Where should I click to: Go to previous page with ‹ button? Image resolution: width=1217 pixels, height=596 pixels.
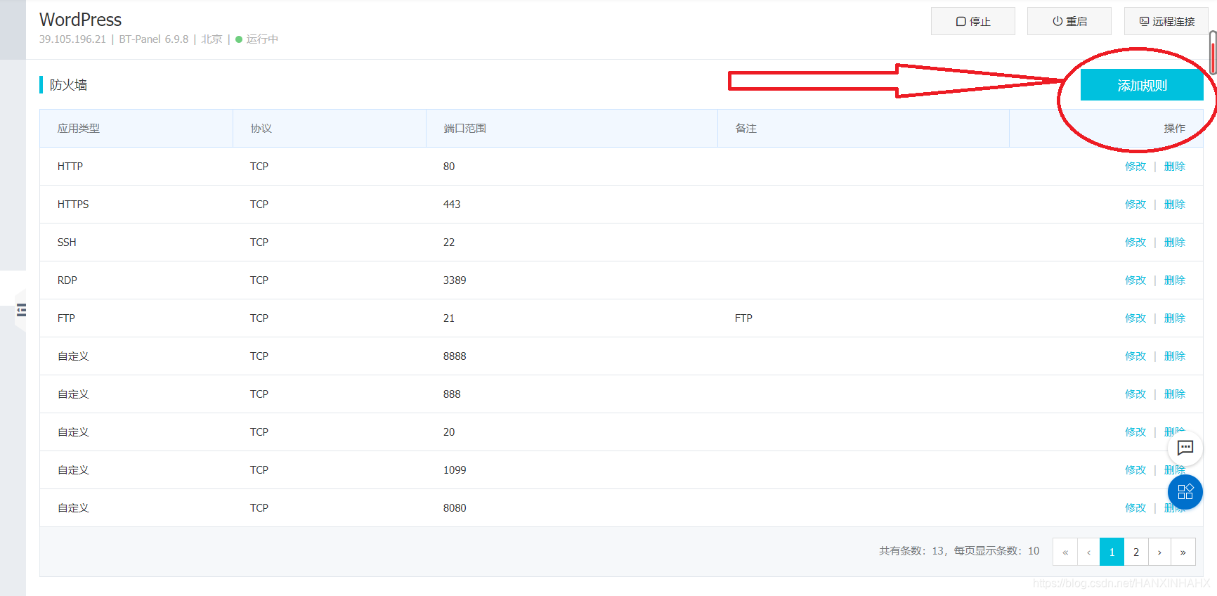[x=1088, y=552]
